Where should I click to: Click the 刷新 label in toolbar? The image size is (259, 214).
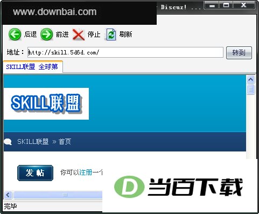tap(125, 34)
